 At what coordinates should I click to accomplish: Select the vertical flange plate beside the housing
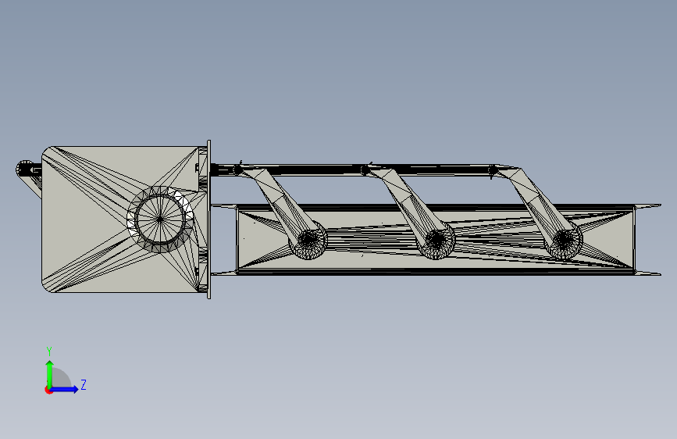[209, 219]
